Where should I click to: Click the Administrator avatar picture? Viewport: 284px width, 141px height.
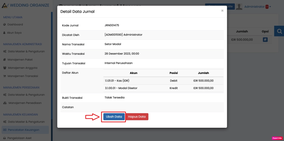tap(239, 7)
